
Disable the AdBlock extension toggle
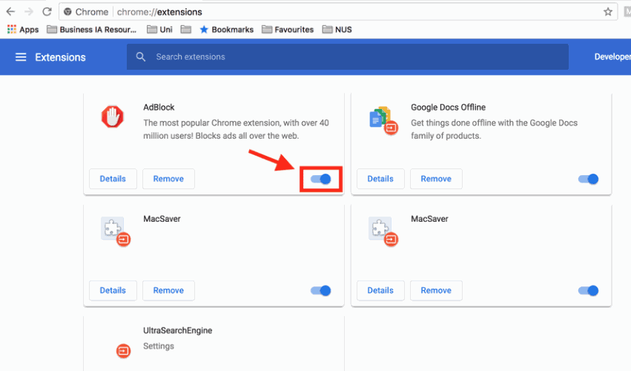click(x=321, y=179)
